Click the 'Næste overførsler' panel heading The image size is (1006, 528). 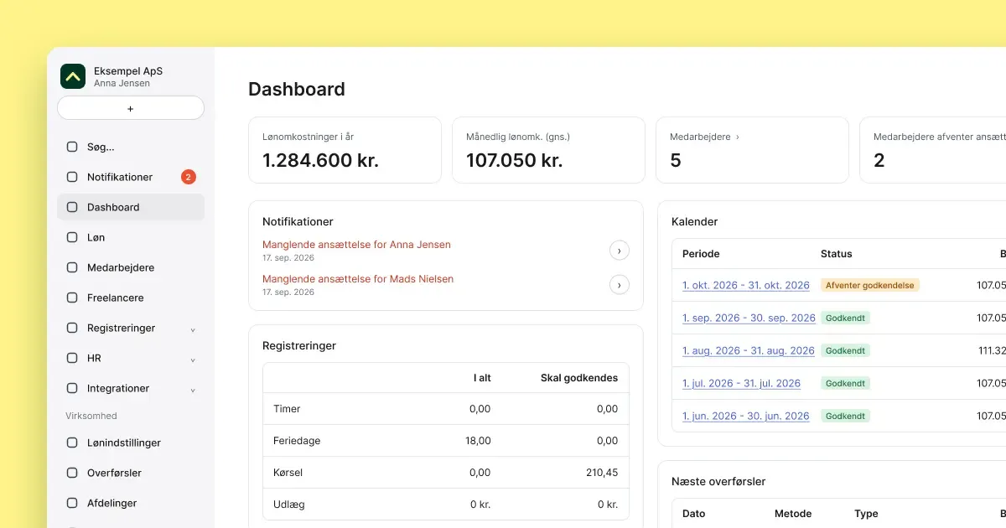pos(718,482)
